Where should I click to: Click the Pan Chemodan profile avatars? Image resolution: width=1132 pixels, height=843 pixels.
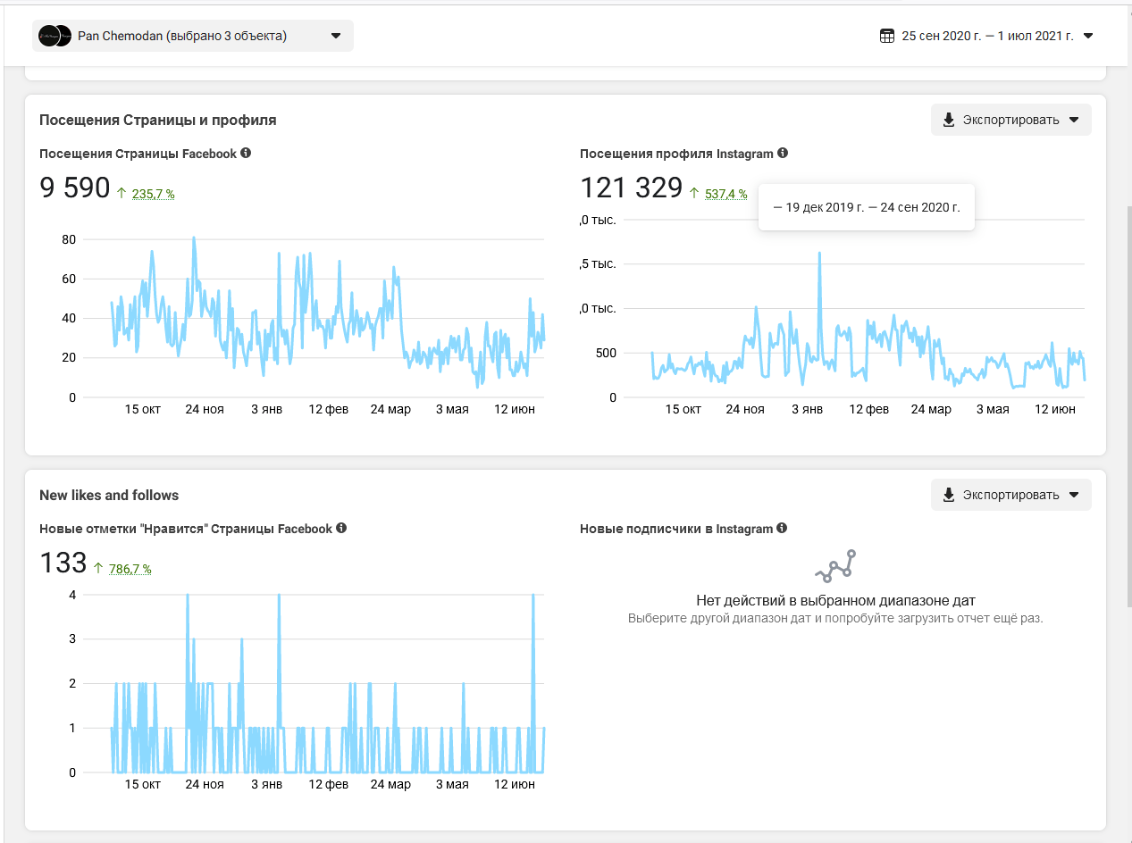pos(55,36)
